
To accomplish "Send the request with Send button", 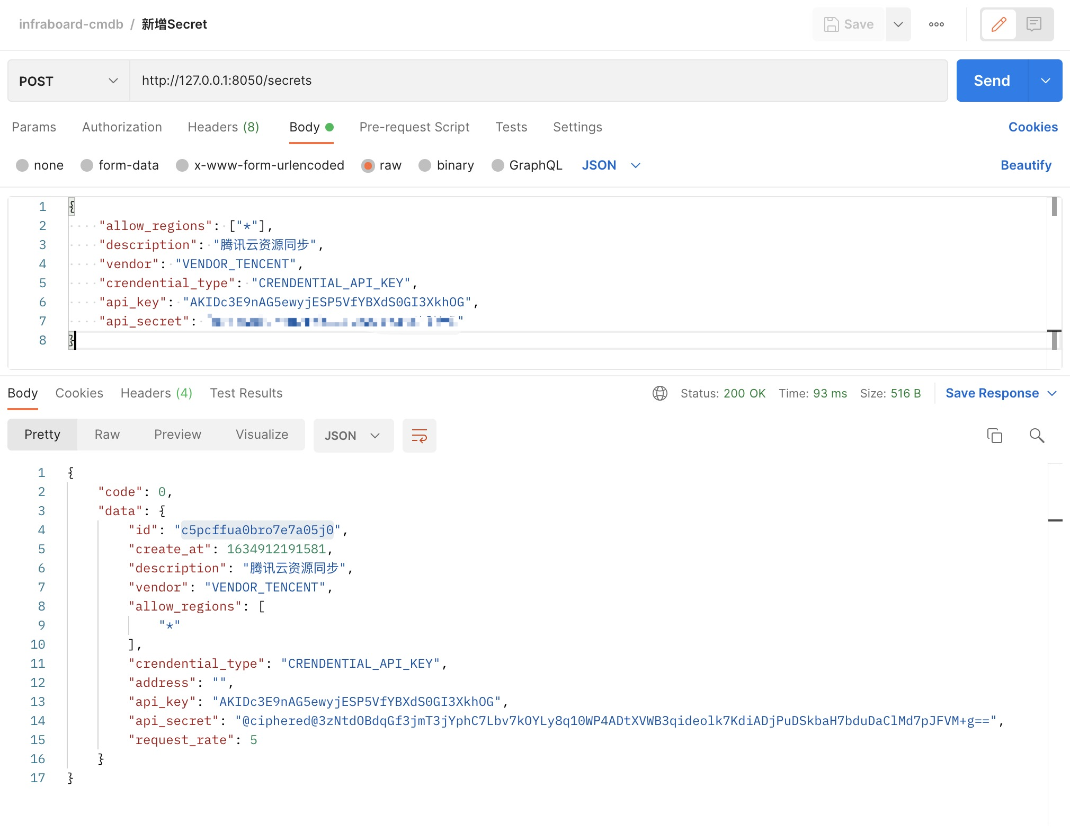I will [992, 81].
